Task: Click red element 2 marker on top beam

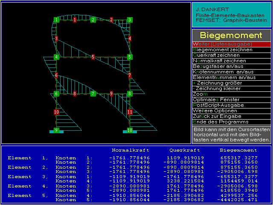Action: click(111, 20)
